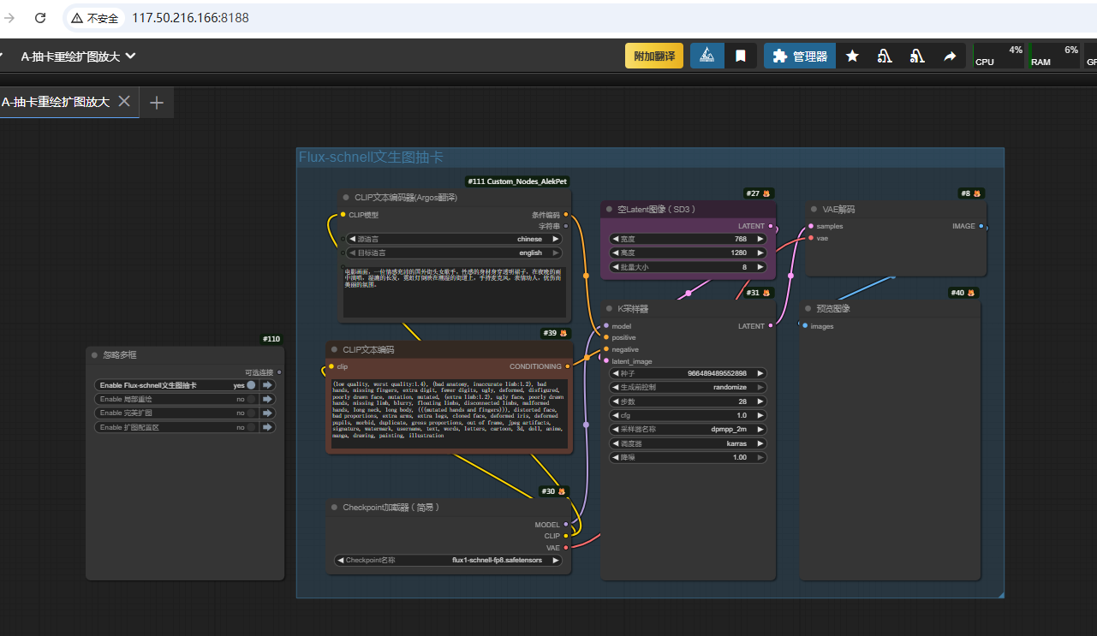Click the arrow next to Enable 扩图配置区

[267, 426]
